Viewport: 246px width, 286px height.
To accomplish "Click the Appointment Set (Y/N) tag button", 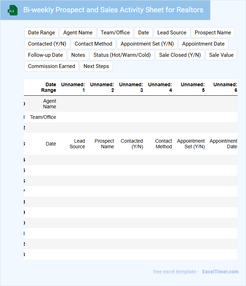I will click(x=147, y=44).
